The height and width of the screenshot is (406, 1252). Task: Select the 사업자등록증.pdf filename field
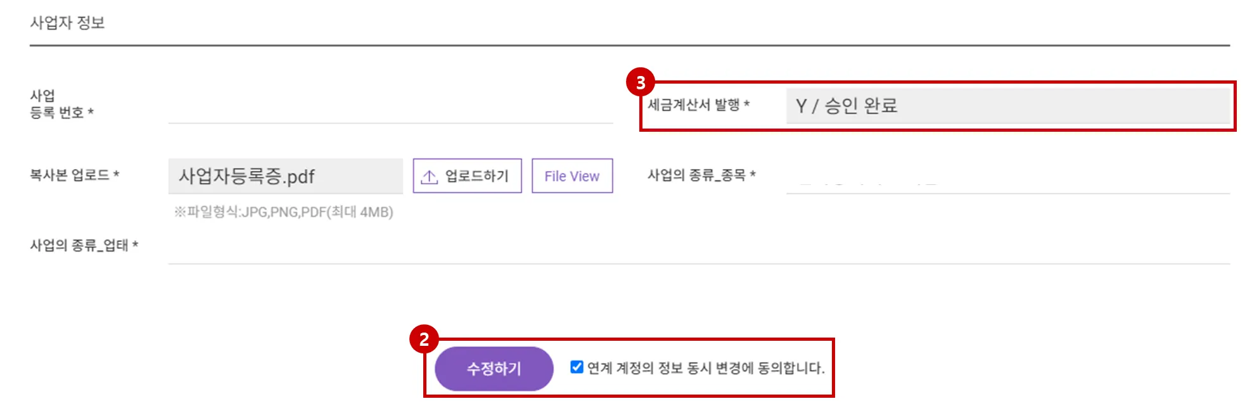[285, 176]
